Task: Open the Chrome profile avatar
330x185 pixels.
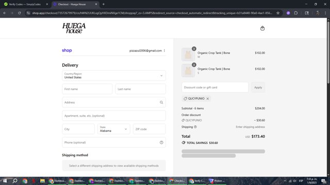Action: 318,13
